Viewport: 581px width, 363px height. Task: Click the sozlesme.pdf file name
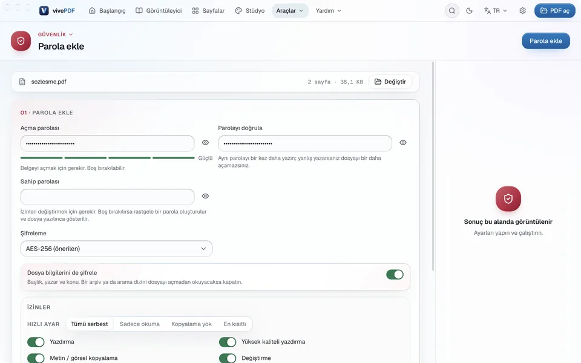tap(48, 82)
